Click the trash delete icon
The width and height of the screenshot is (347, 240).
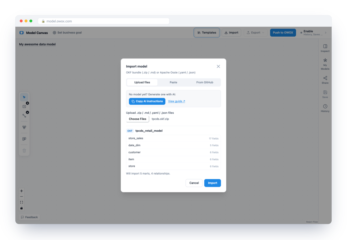tap(24, 151)
